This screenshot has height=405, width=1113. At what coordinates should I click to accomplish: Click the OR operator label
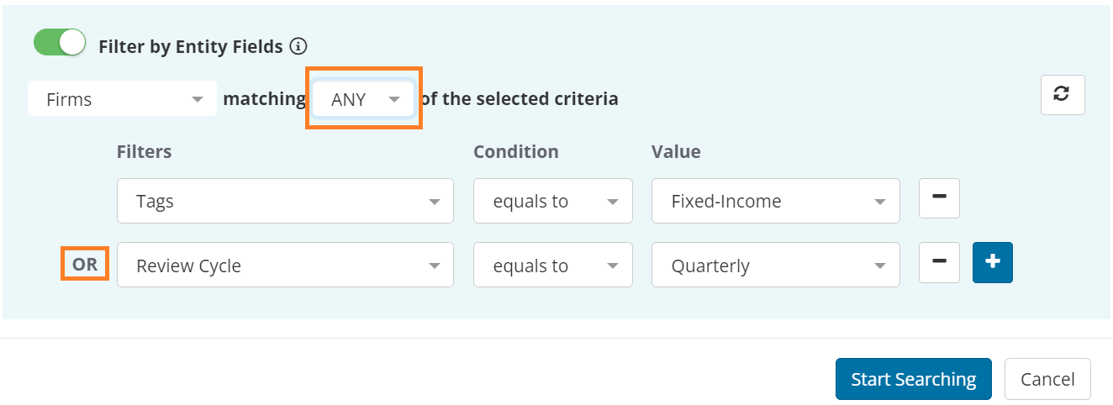point(85,264)
